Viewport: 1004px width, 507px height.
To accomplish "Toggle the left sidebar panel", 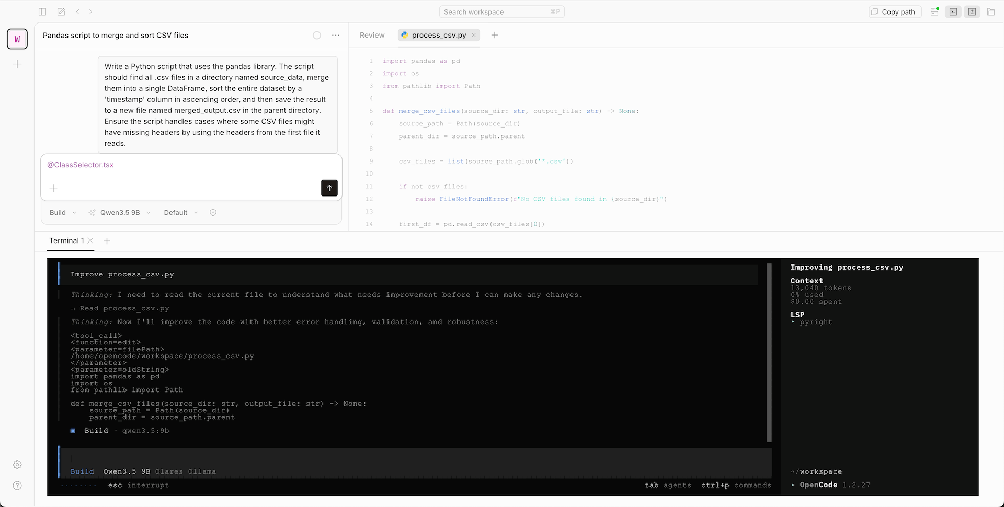I will 42,11.
